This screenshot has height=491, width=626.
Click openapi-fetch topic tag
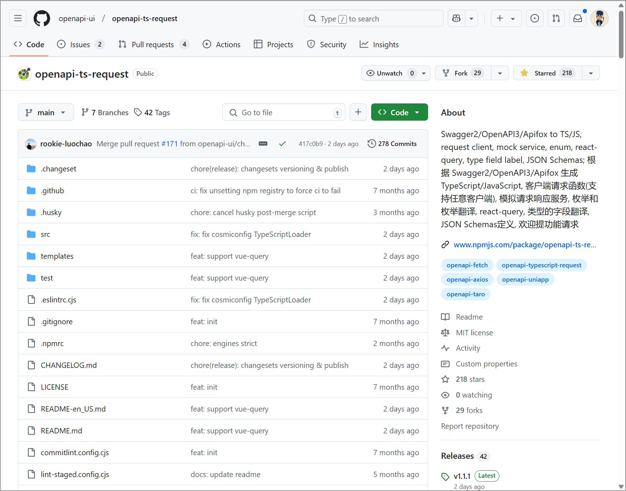[x=467, y=265]
